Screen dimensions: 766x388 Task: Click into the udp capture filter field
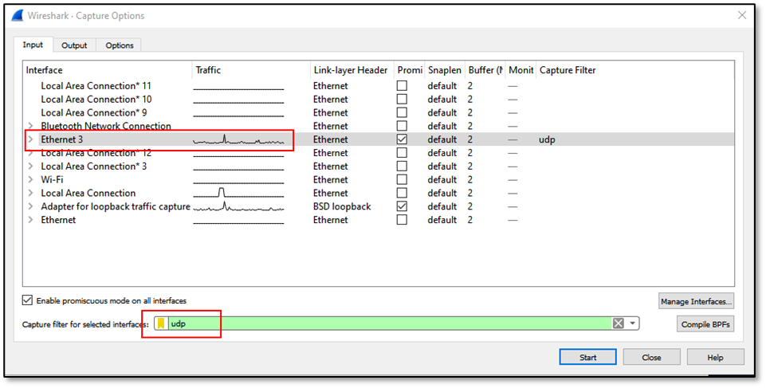click(389, 323)
